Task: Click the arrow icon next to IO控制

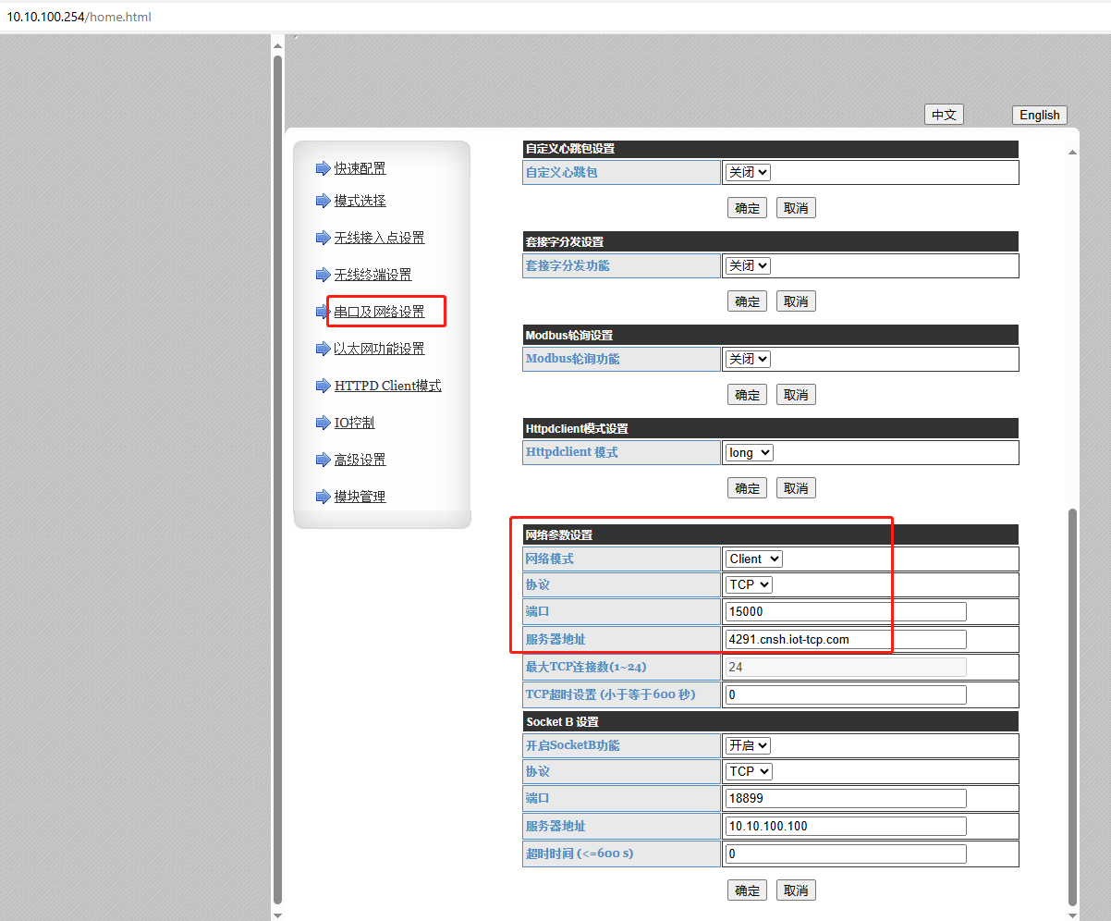Action: click(323, 423)
